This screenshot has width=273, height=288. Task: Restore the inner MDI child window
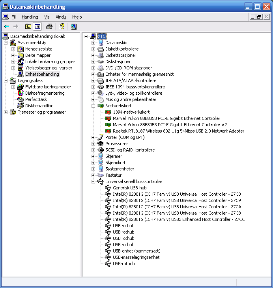[259, 17]
